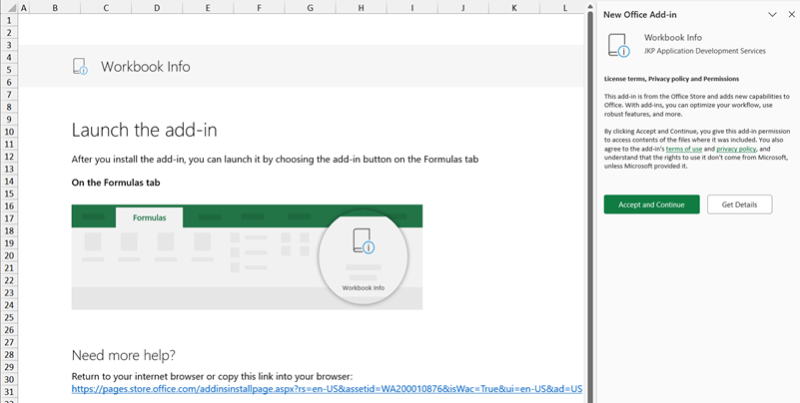Select column H header
This screenshot has height=403, width=800.
pyautogui.click(x=361, y=8)
